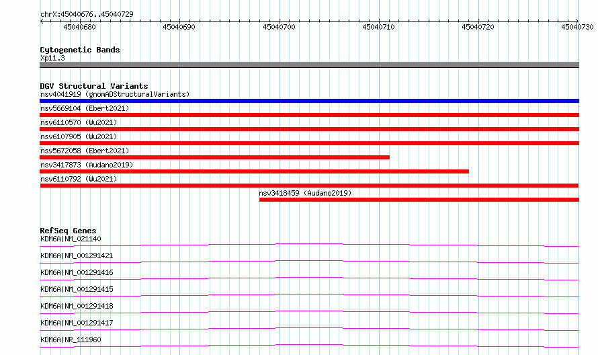Click the magenta line of KDM6A|NM_001291416
This screenshot has height=355, width=598.
click(x=309, y=278)
